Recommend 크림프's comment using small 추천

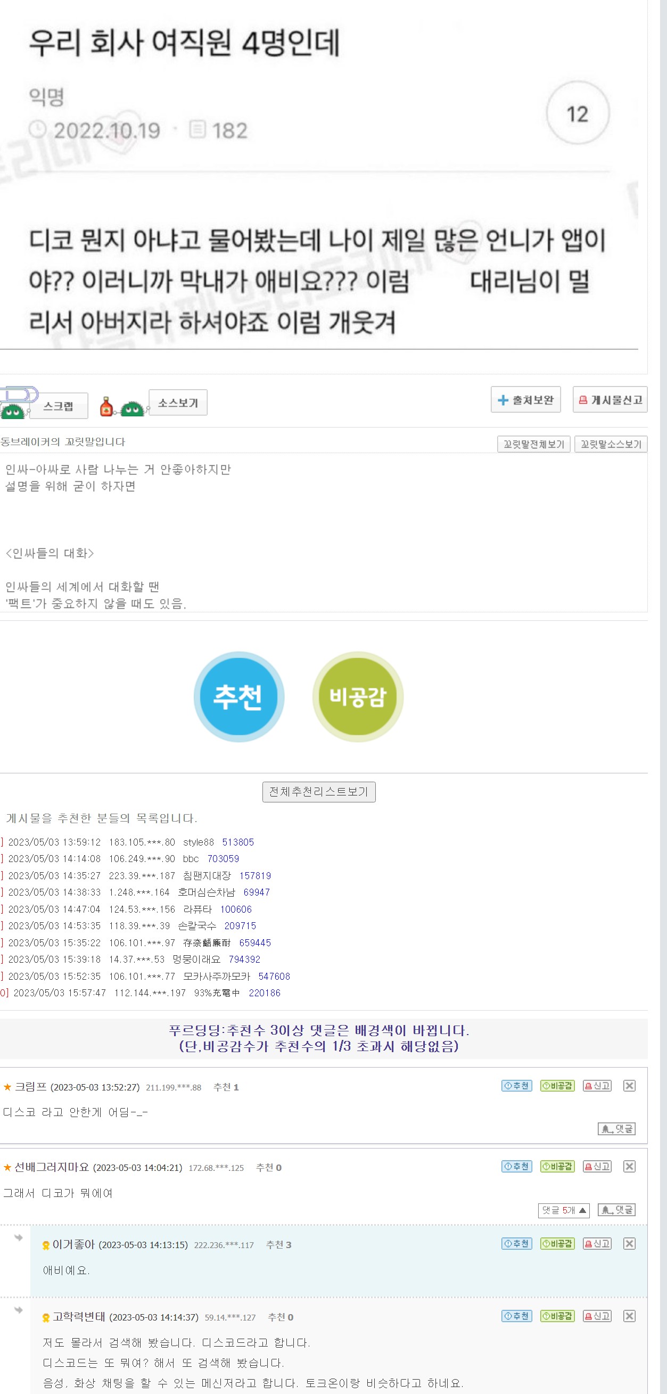pos(516,1086)
